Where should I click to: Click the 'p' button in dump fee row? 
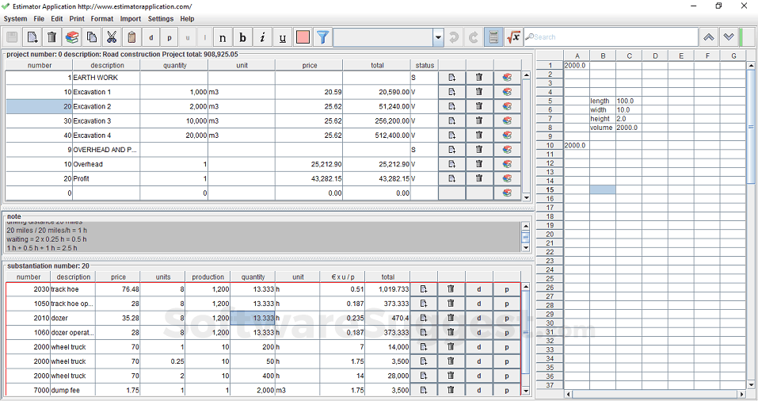507,390
